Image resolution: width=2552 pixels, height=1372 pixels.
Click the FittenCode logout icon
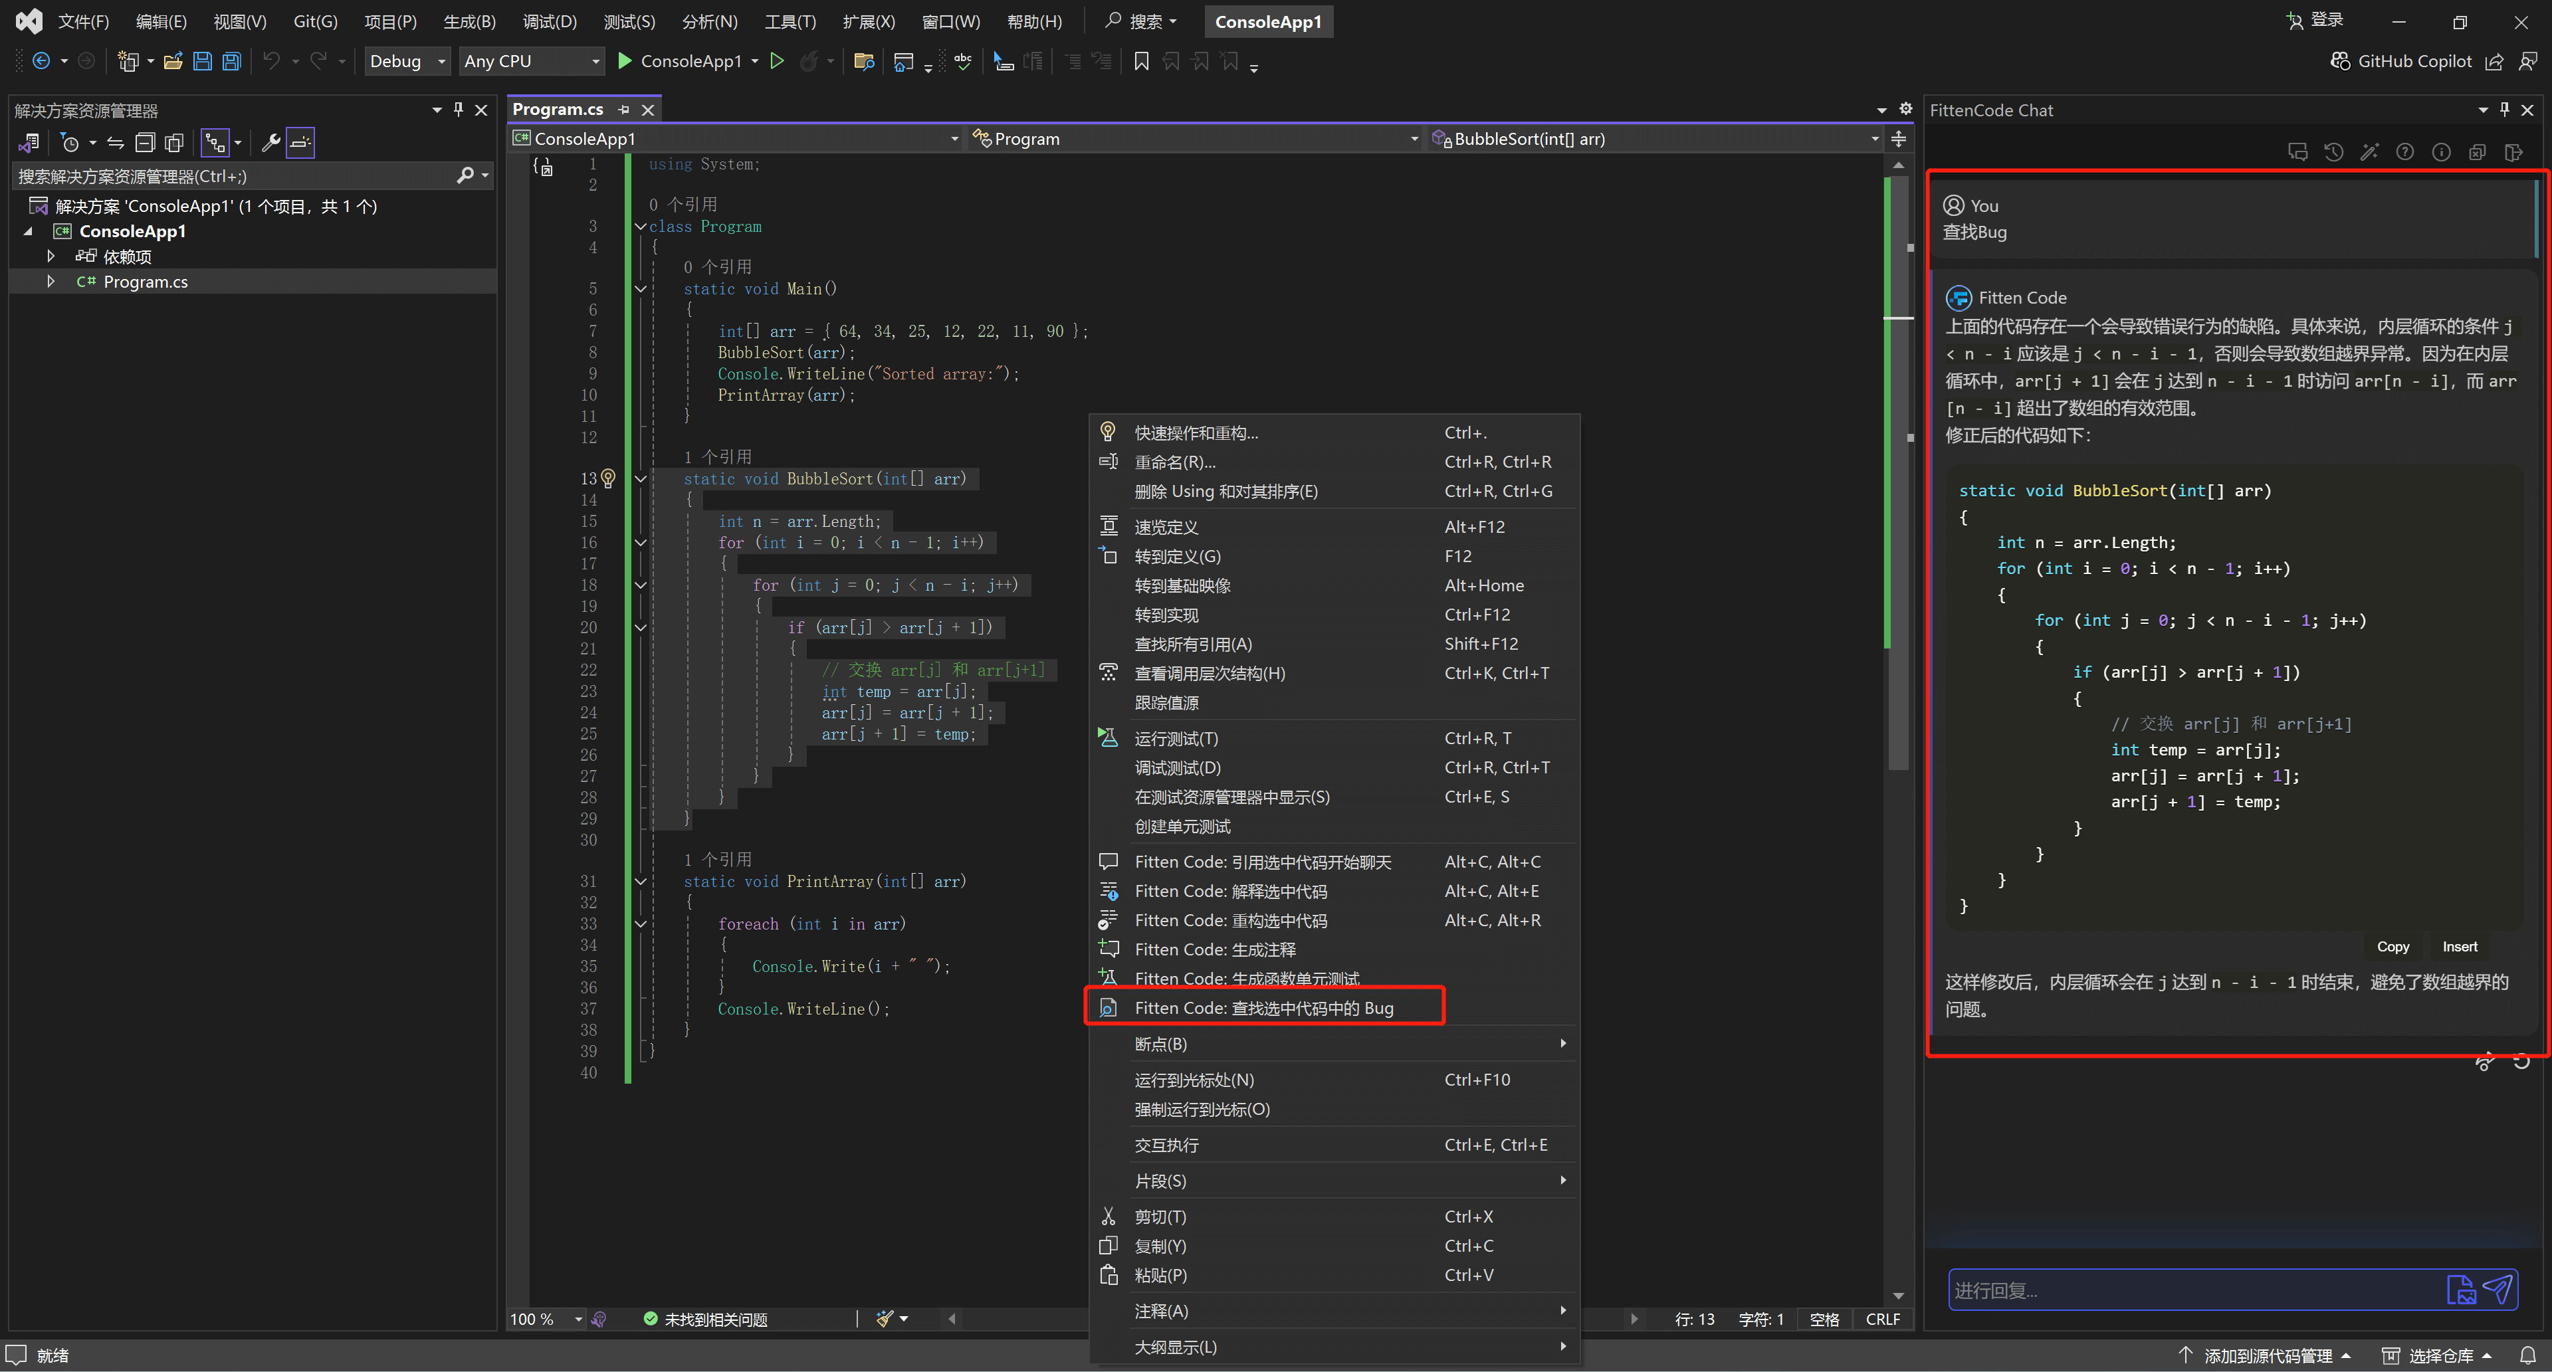[2513, 151]
